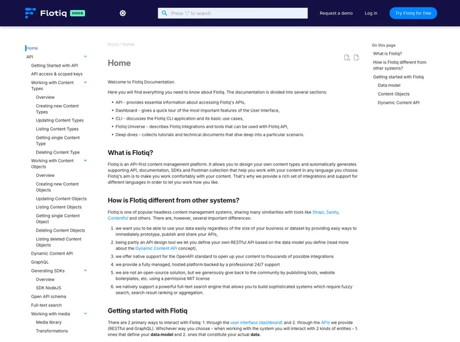The width and height of the screenshot is (460, 342).
Task: Jump to Data model in table of contents
Action: click(x=389, y=85)
